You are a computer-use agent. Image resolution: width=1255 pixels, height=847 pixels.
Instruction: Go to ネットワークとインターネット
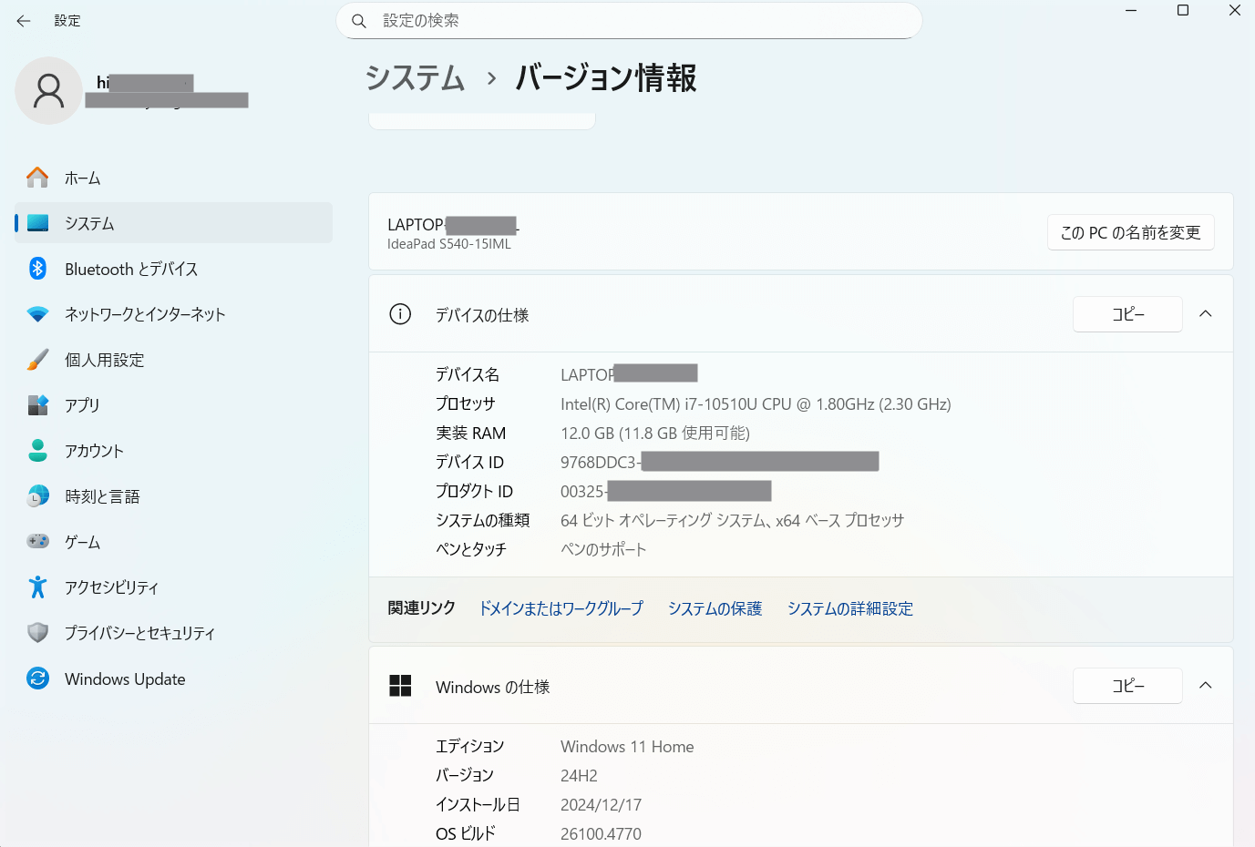(x=173, y=314)
